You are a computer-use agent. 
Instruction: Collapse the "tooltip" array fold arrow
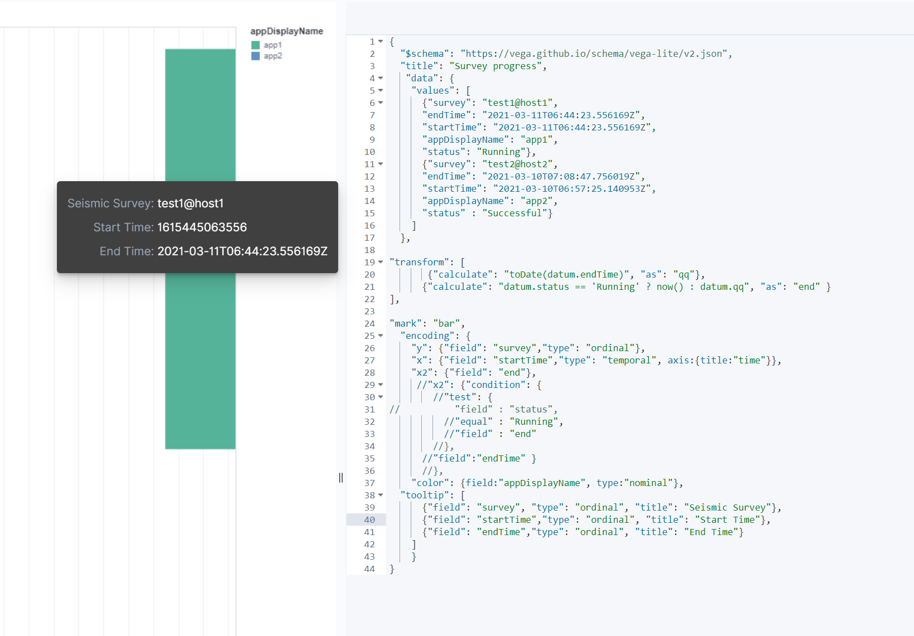pos(380,495)
